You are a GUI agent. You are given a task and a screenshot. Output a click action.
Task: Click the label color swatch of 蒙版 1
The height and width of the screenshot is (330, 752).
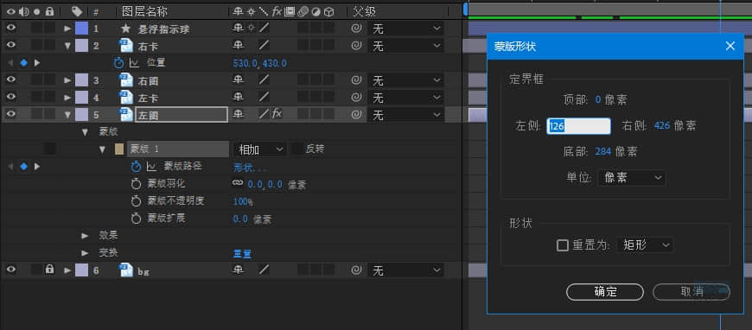click(x=119, y=149)
